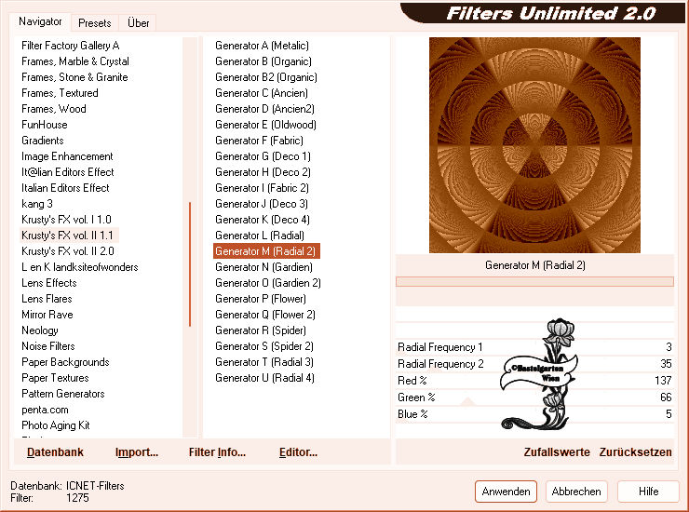Choose Generator R (Spider) filter
Image resolution: width=689 pixels, height=512 pixels.
click(x=261, y=330)
